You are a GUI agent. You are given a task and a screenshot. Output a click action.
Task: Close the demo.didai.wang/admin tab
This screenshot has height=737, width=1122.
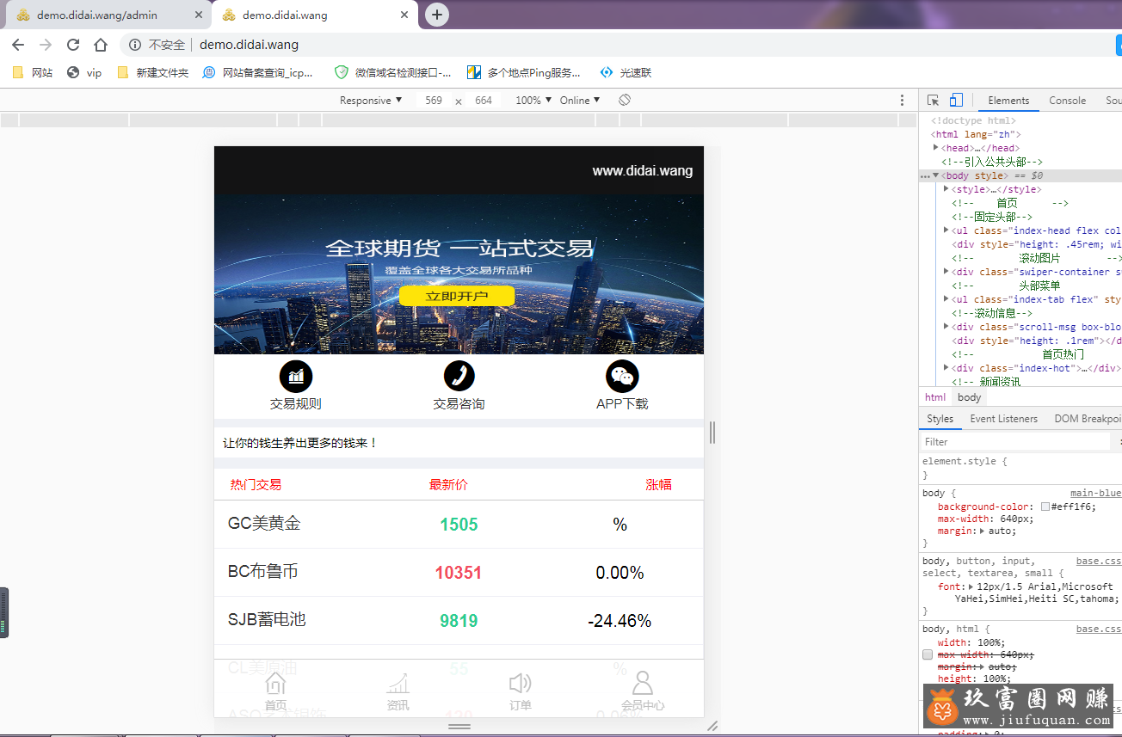click(x=199, y=15)
